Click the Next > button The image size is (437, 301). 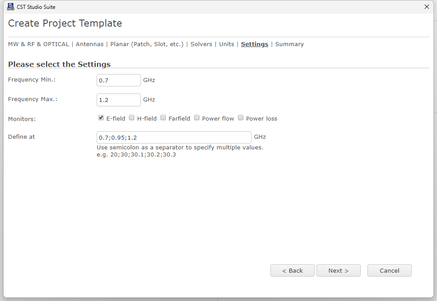pyautogui.click(x=338, y=270)
